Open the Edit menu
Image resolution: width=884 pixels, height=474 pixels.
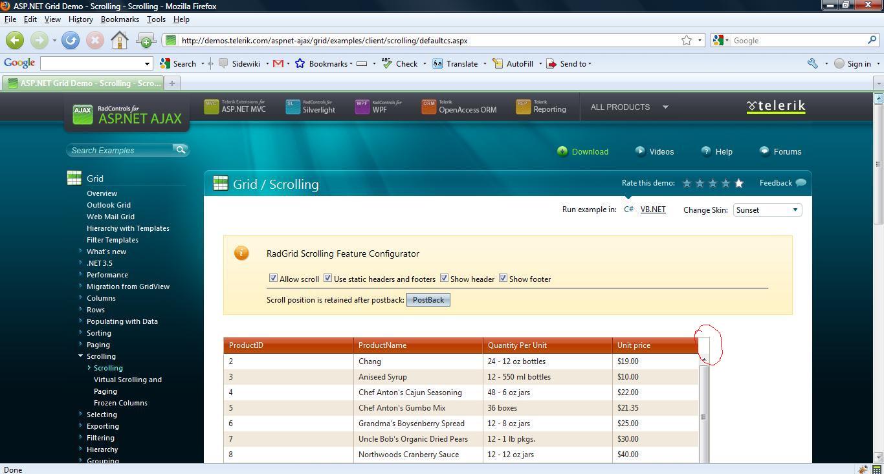point(30,19)
